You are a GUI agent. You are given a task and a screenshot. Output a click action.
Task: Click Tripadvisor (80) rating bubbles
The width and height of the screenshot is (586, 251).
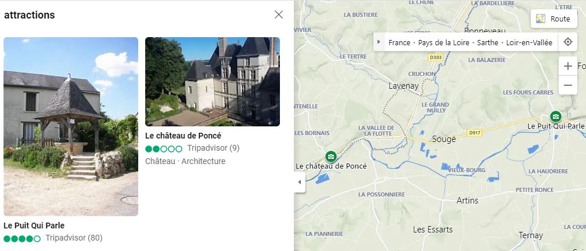[22, 239]
